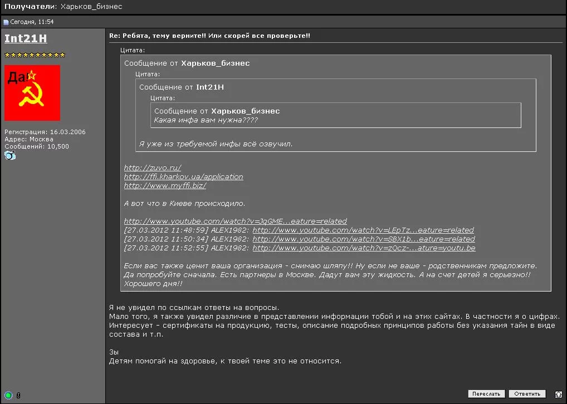The height and width of the screenshot is (404, 567).
Task: Visit the www.myffi.biz link
Action: 165,185
